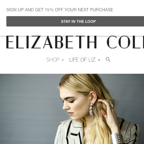Click the crystal drop earring in photo
This screenshot has height=144, width=144.
[x=91, y=110]
